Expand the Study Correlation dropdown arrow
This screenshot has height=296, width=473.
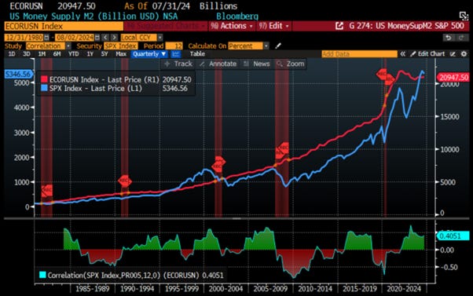pyautogui.click(x=68, y=46)
